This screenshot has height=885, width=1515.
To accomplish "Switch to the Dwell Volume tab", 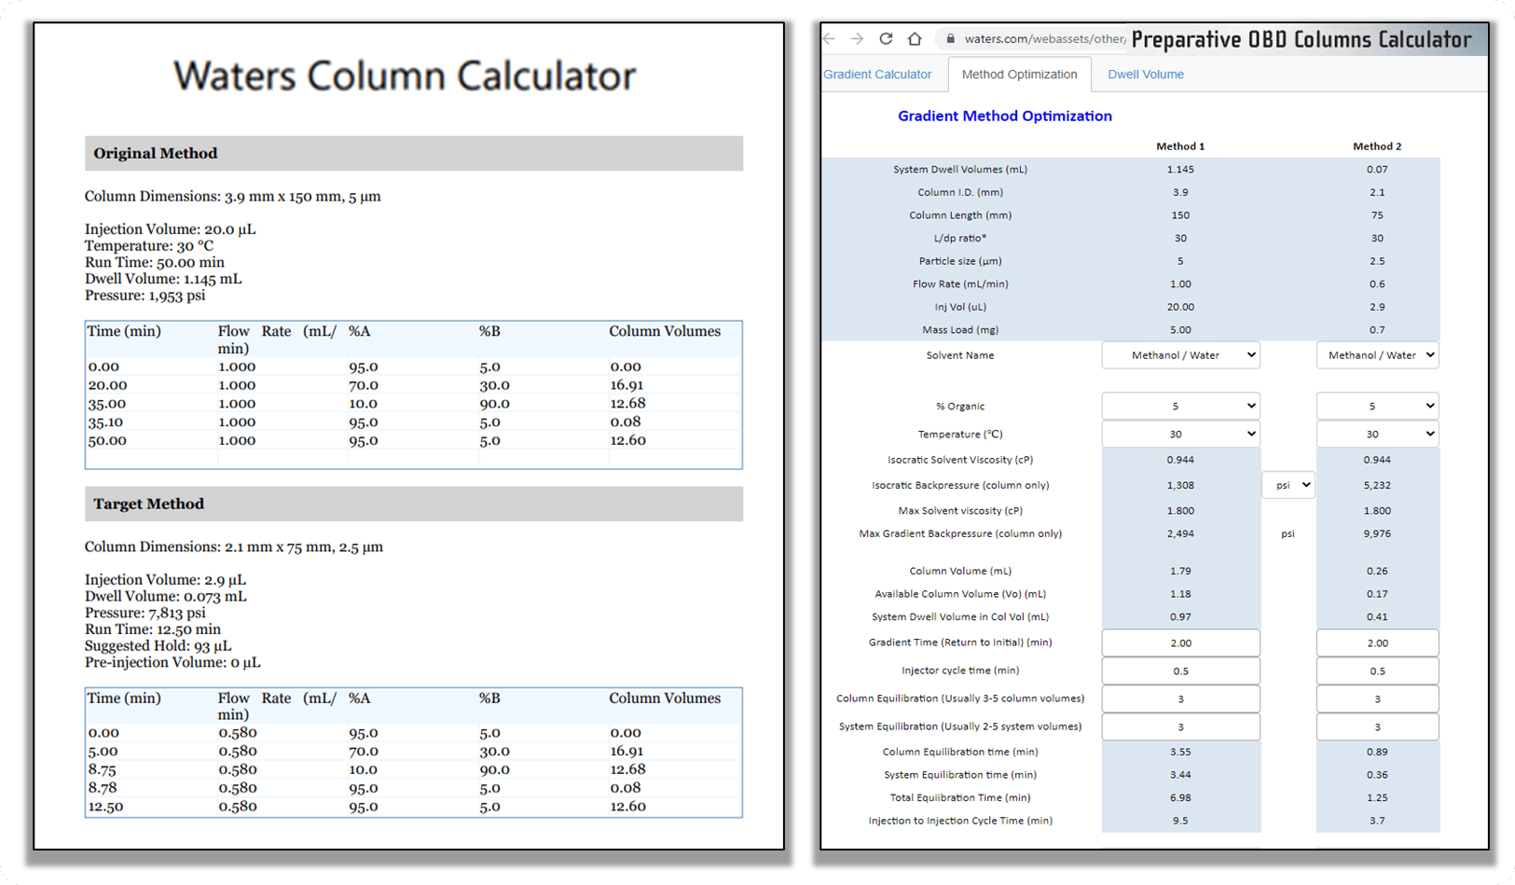I will (x=1145, y=75).
